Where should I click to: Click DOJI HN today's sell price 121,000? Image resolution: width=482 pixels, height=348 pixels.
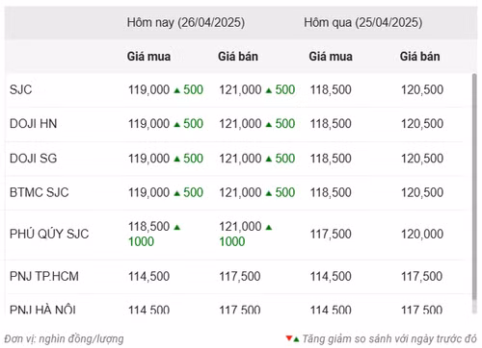(240, 124)
